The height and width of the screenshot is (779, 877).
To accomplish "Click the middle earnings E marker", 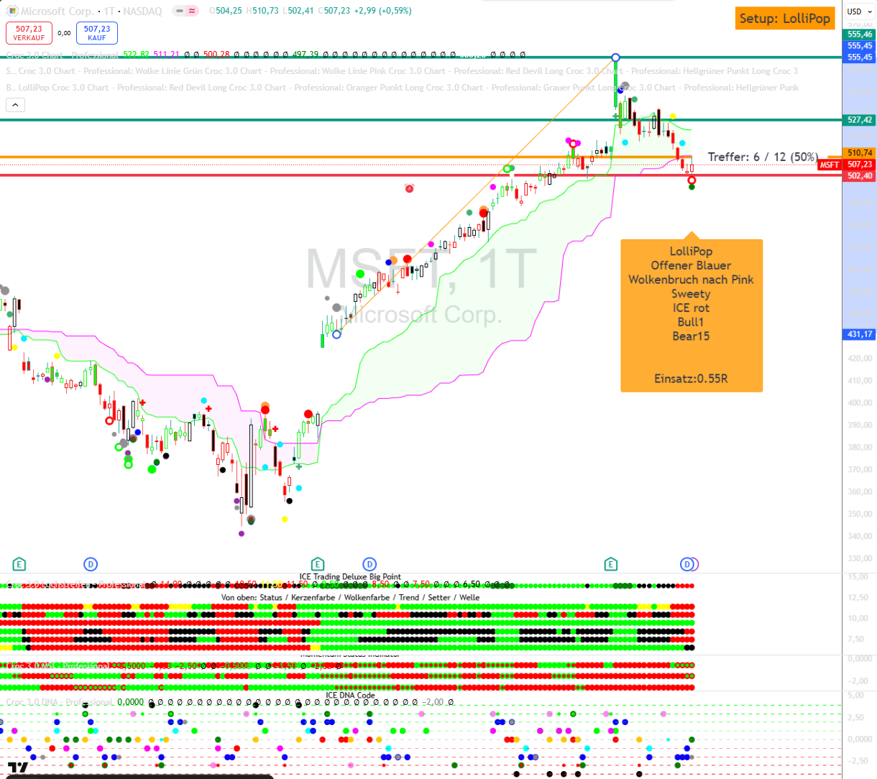I will coord(317,564).
